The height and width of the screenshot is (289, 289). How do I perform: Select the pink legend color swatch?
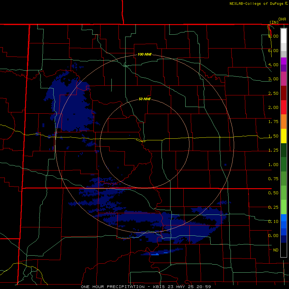pyautogui.click(x=284, y=79)
